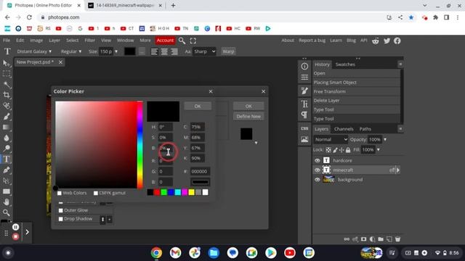Align text left in options bar

click(x=154, y=51)
